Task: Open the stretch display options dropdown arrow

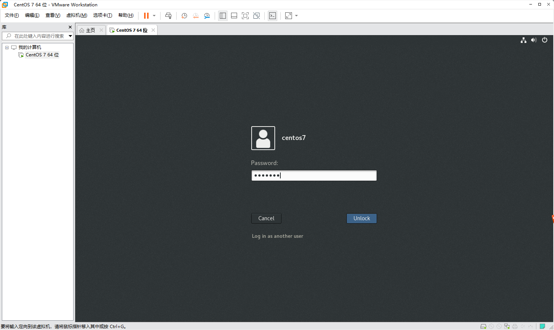Action: click(296, 16)
